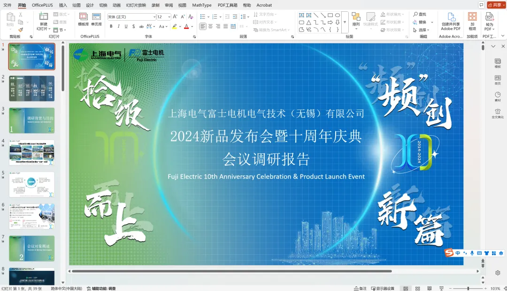The image size is (507, 291).
Task: Click the zoom slider handle
Action: 468,288
